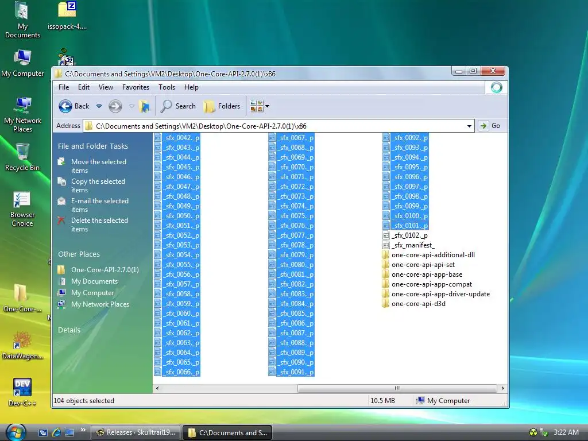The image size is (588, 441).
Task: Select the one-core-api-additional-dll folder icon
Action: click(x=386, y=255)
